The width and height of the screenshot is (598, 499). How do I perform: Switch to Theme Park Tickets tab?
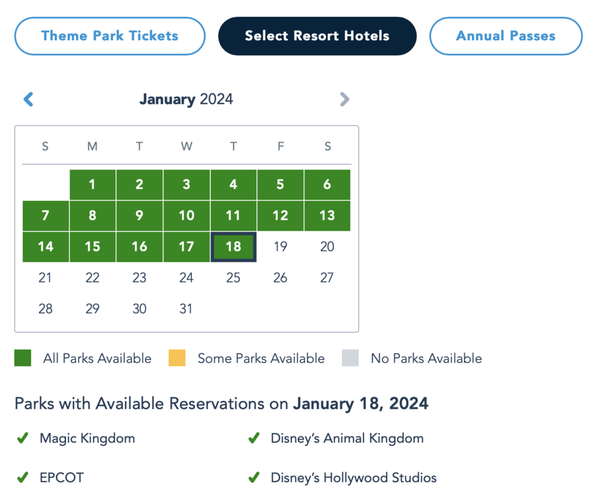(x=110, y=36)
